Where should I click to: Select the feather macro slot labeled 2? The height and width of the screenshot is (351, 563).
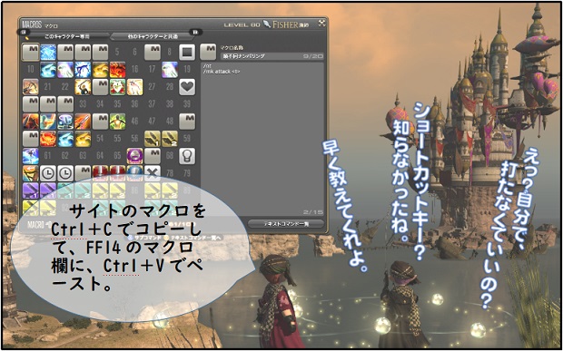pyautogui.click(x=170, y=139)
